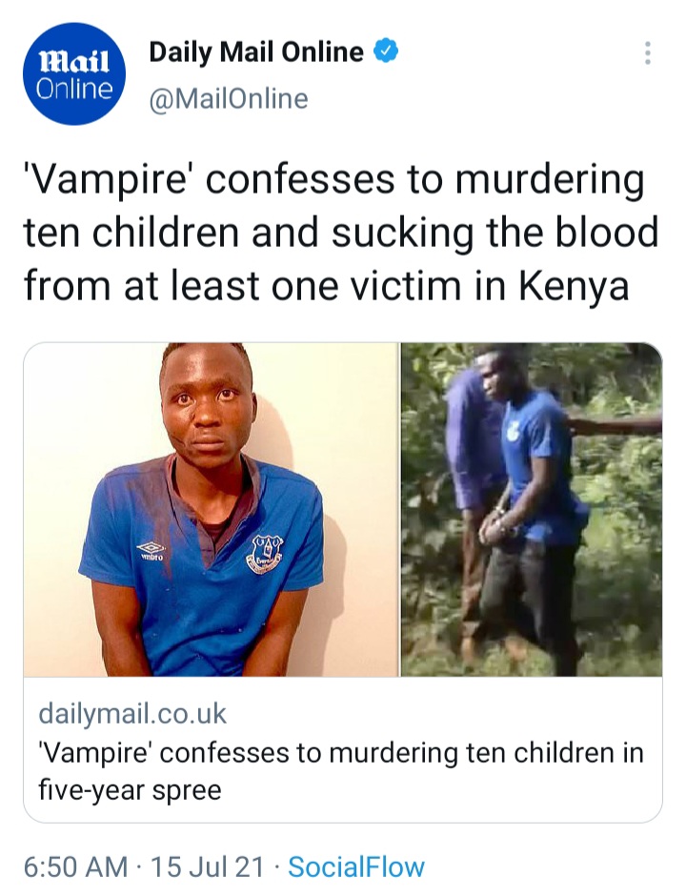Click the Umbro logo on blue shirt

click(151, 551)
